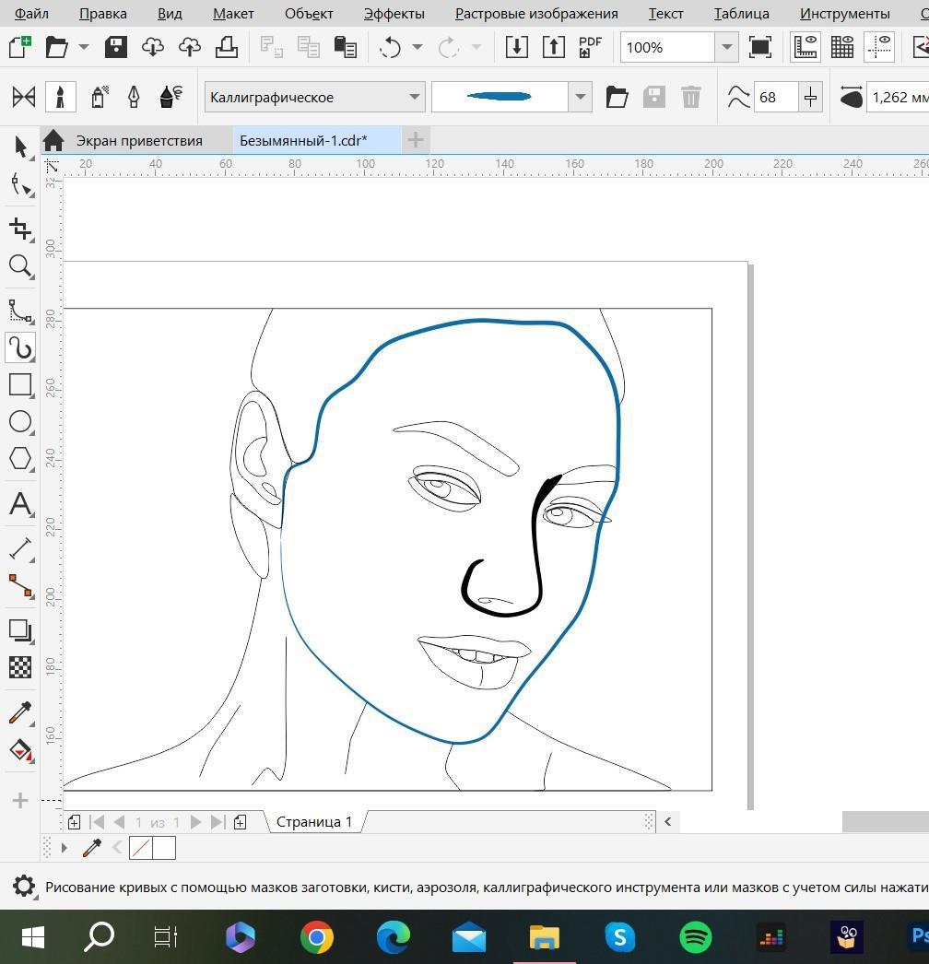Click the Страница 1 page tab
Screen dimensions: 929x964
point(313,821)
